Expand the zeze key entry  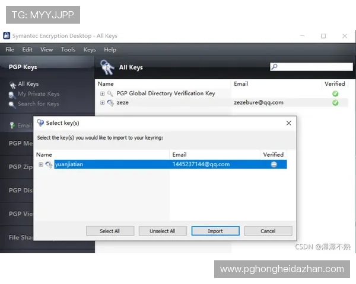[102, 102]
